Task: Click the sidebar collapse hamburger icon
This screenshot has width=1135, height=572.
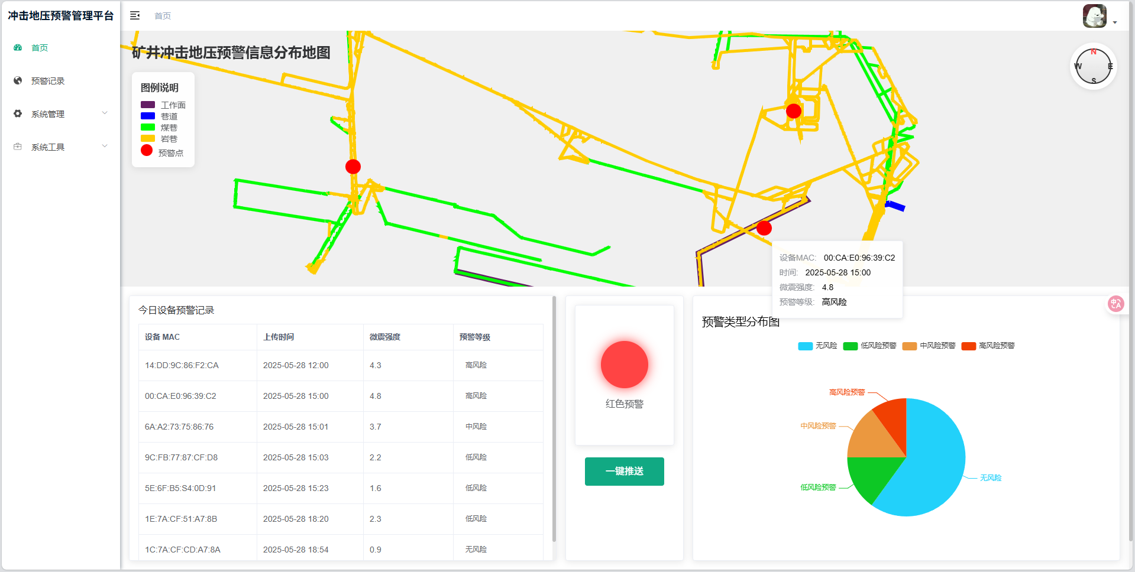Action: 135,16
